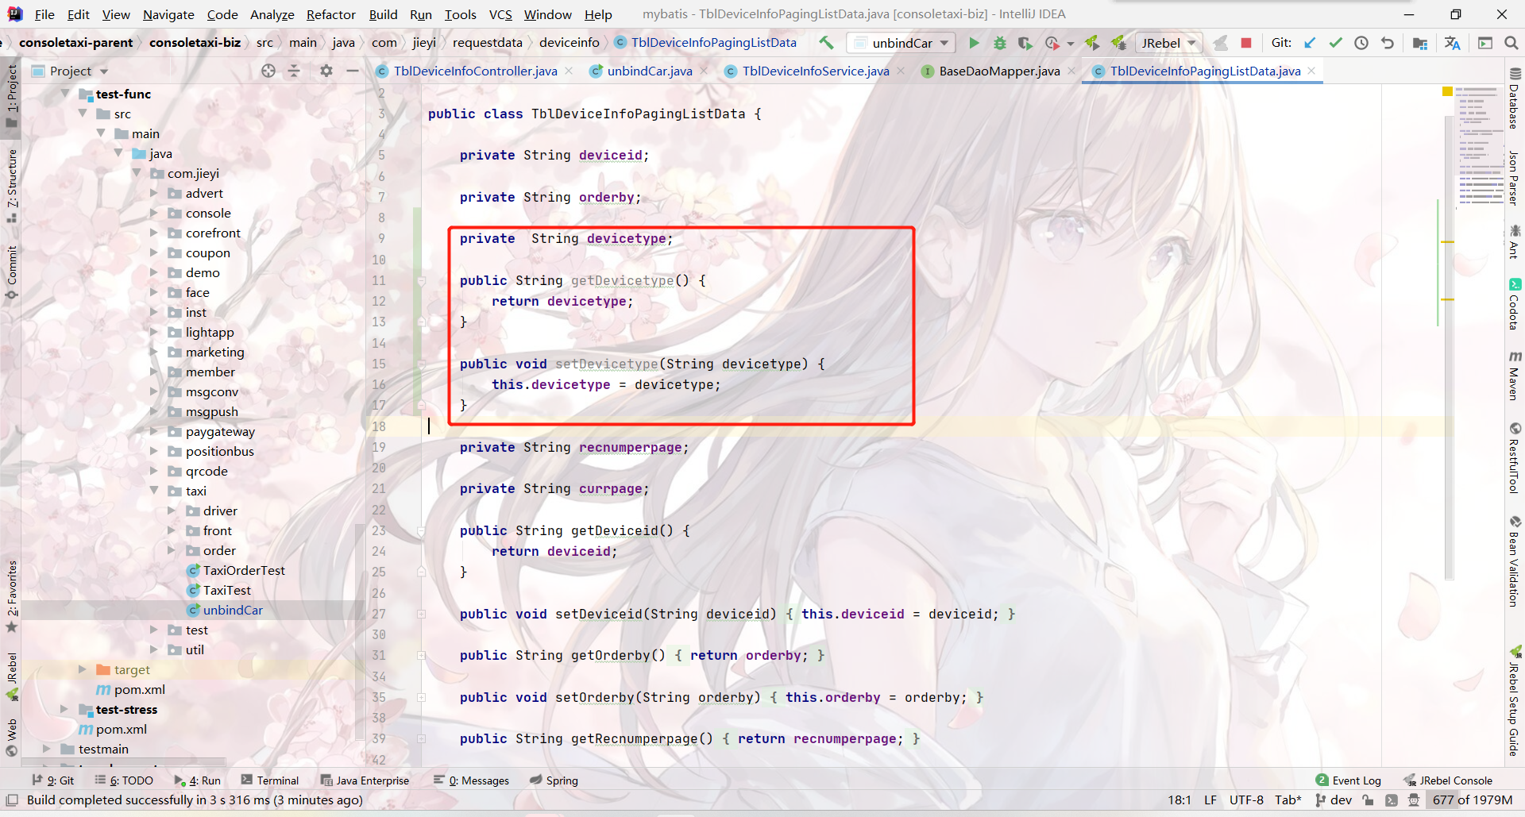The width and height of the screenshot is (1525, 817).
Task: Open the Refactor menu
Action: click(330, 14)
